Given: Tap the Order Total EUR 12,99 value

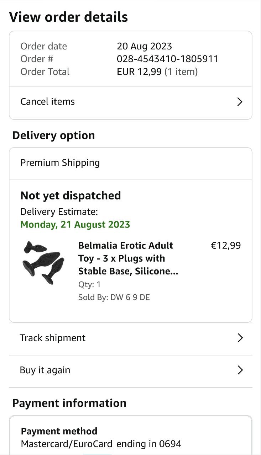Looking at the screenshot, I should pyautogui.click(x=157, y=72).
